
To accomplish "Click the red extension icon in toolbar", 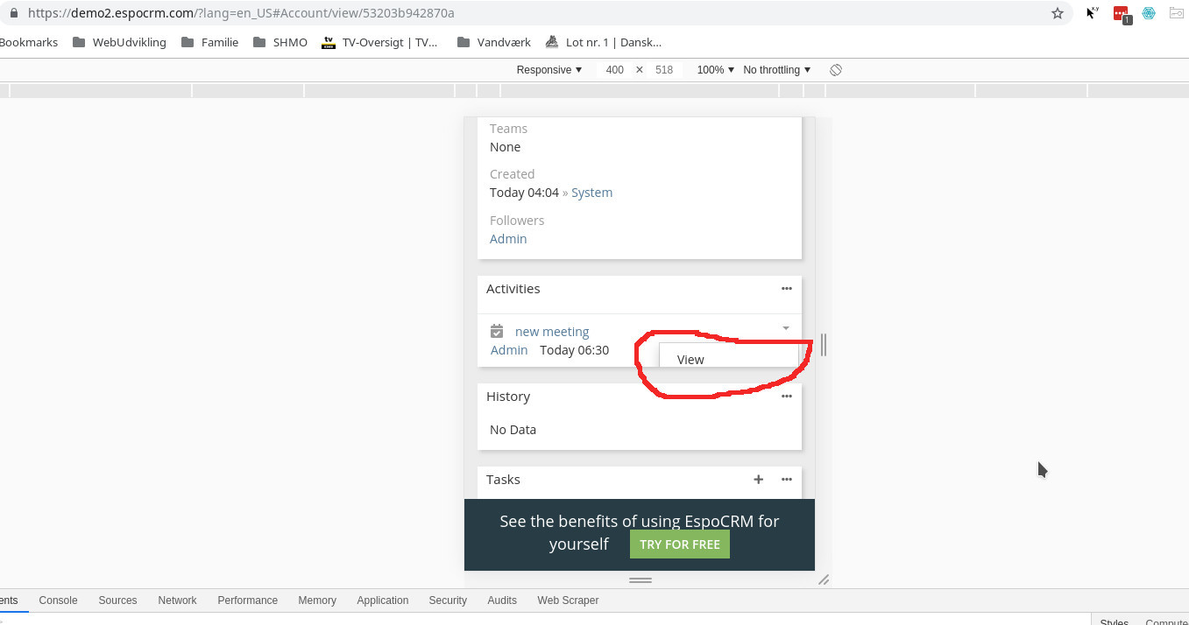I will click(1120, 13).
